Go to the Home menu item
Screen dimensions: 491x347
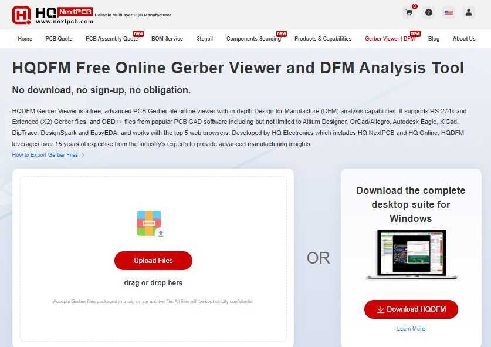point(25,39)
